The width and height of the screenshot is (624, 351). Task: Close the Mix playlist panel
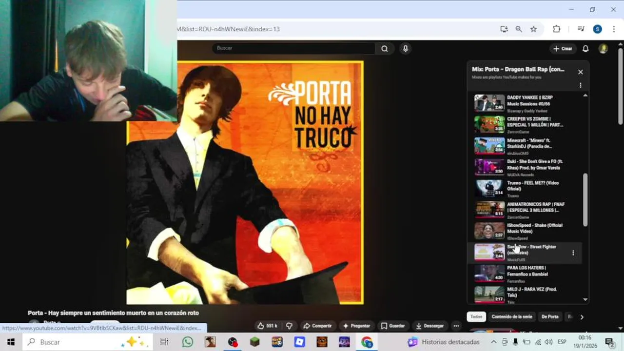580,72
